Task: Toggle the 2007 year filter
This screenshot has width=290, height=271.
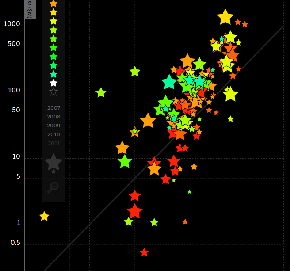Action: tap(53, 108)
